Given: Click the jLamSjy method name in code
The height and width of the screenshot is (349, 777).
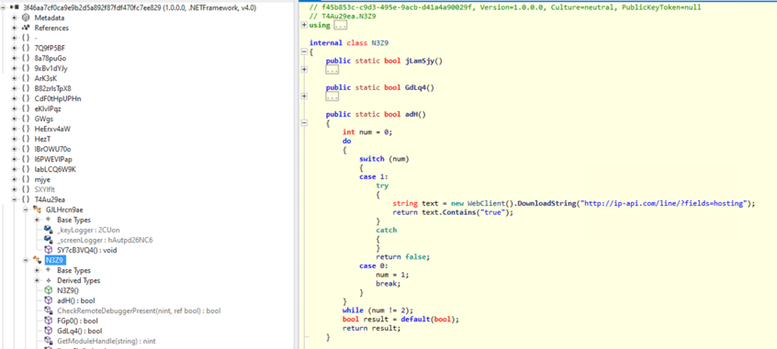Looking at the screenshot, I should pyautogui.click(x=419, y=61).
